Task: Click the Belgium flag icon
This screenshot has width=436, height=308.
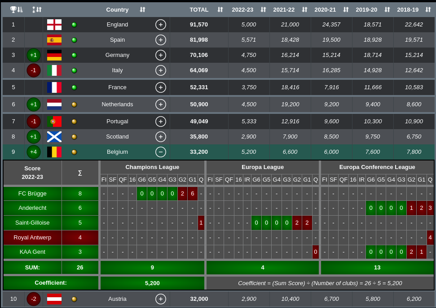Action: pyautogui.click(x=54, y=152)
